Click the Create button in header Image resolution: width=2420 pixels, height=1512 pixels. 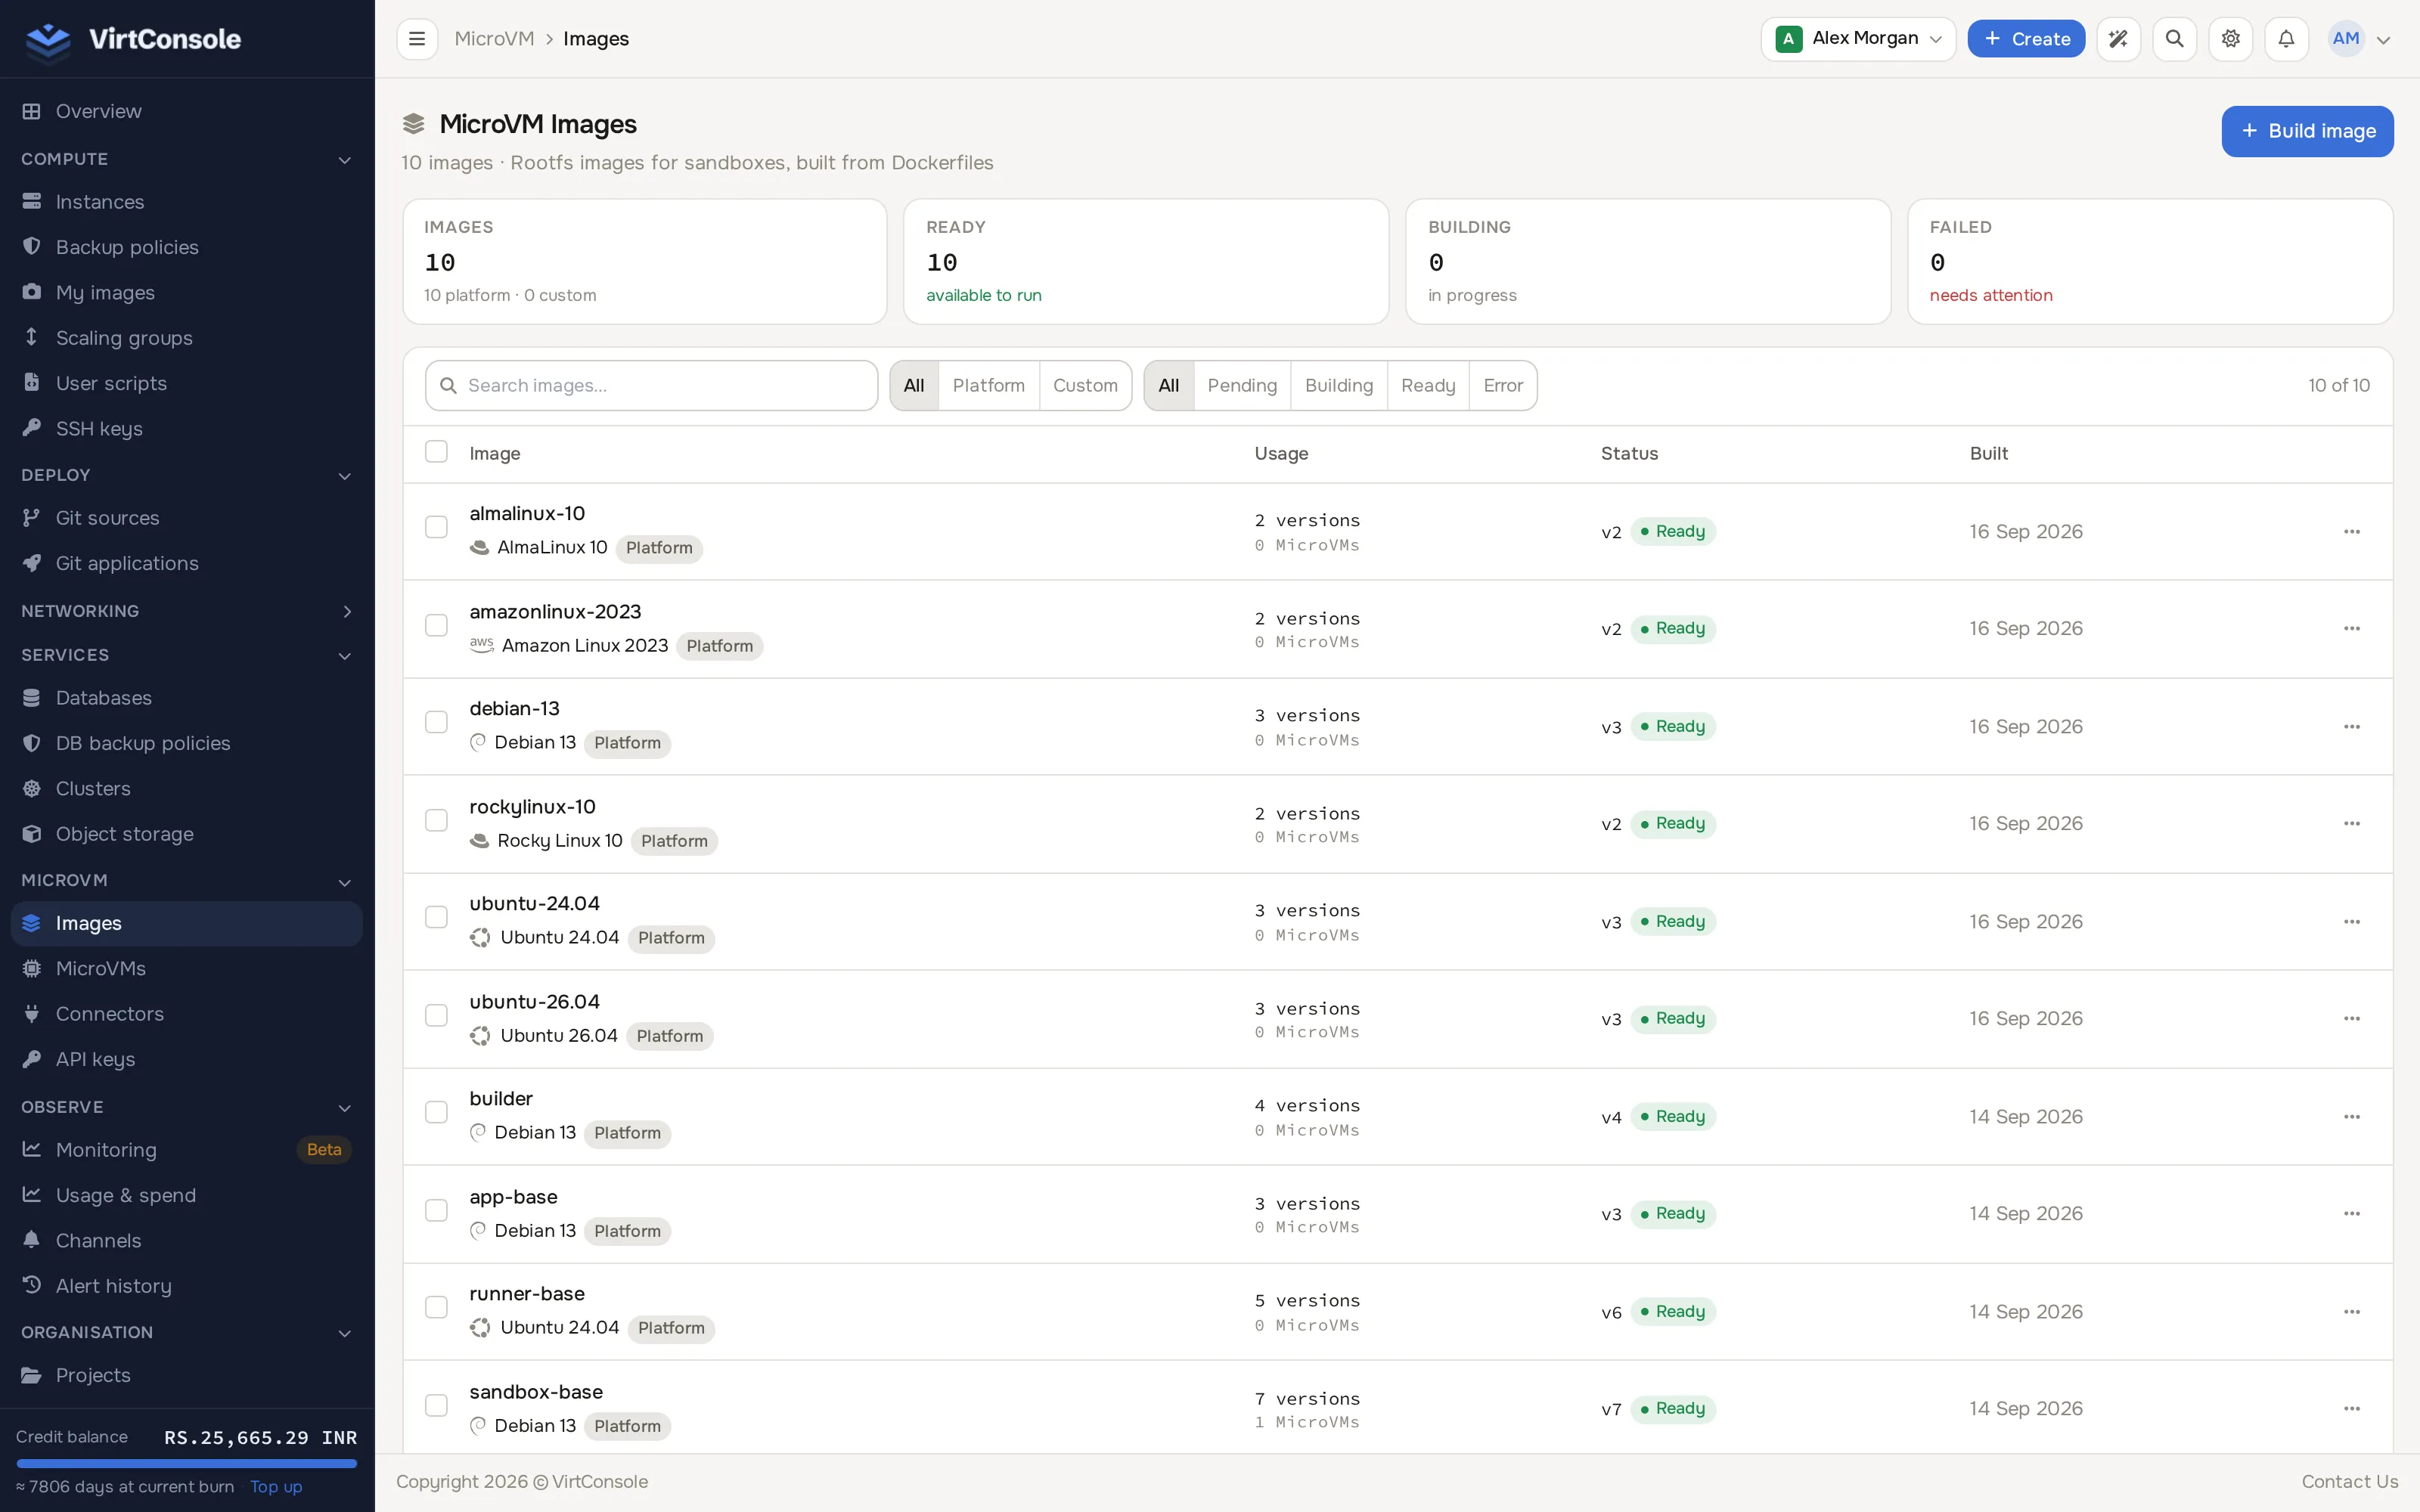point(2026,39)
